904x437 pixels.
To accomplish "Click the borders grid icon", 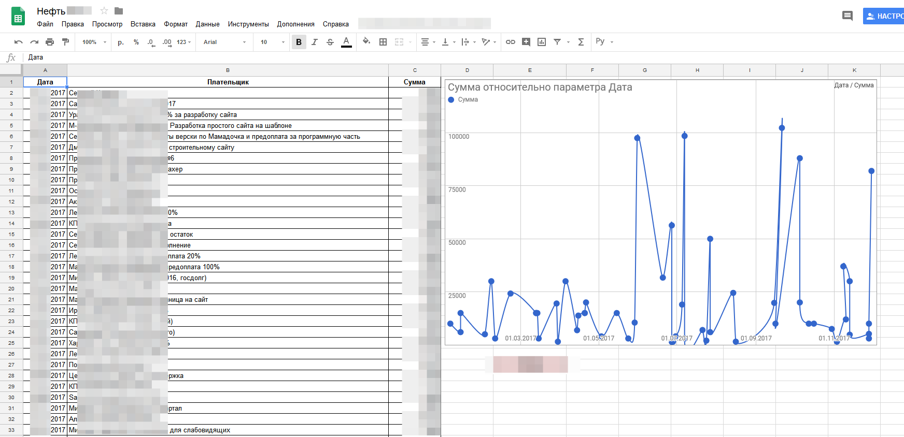I will [x=383, y=42].
